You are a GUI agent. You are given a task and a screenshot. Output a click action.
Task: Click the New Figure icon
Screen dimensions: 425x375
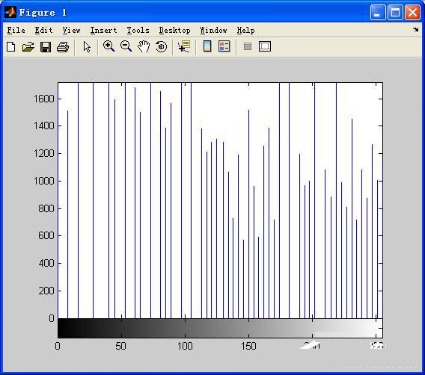coord(10,47)
